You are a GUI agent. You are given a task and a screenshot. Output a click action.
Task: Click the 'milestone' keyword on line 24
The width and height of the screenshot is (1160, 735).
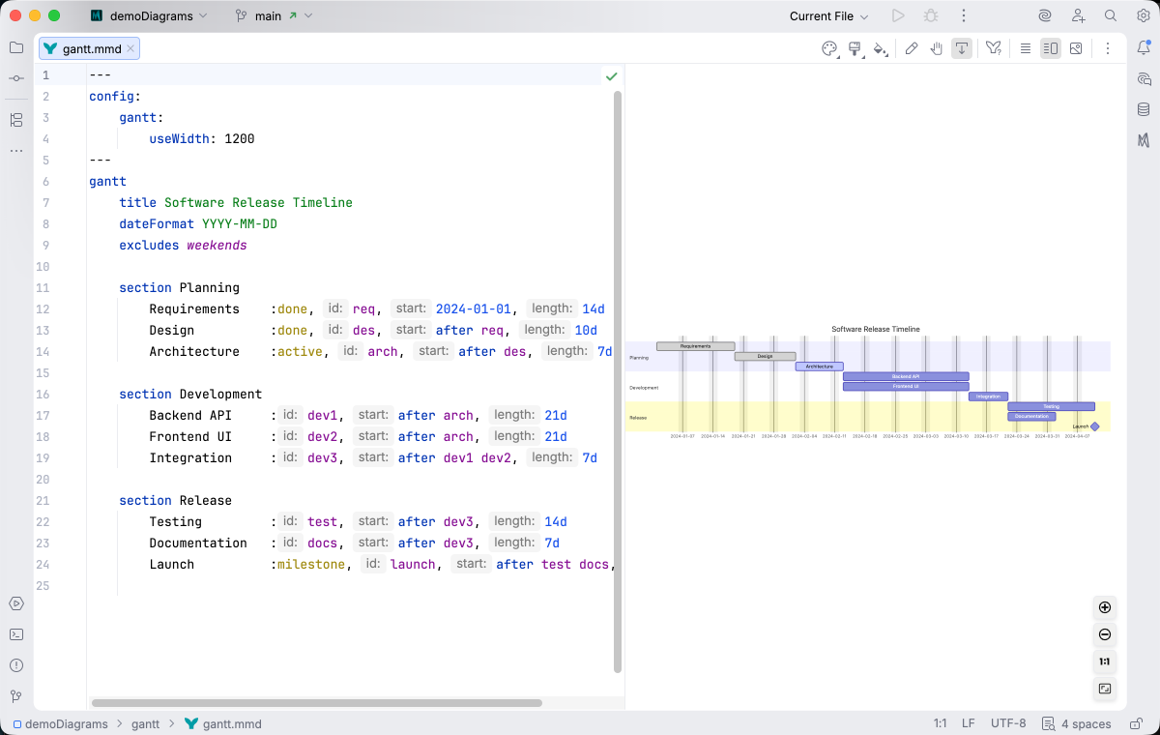click(x=311, y=565)
